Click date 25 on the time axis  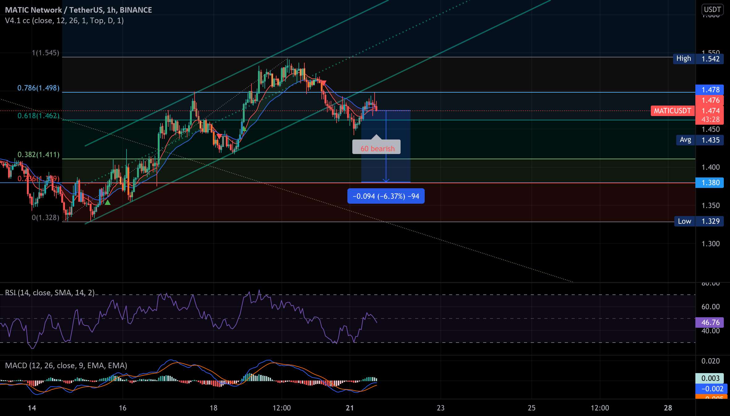pos(531,408)
